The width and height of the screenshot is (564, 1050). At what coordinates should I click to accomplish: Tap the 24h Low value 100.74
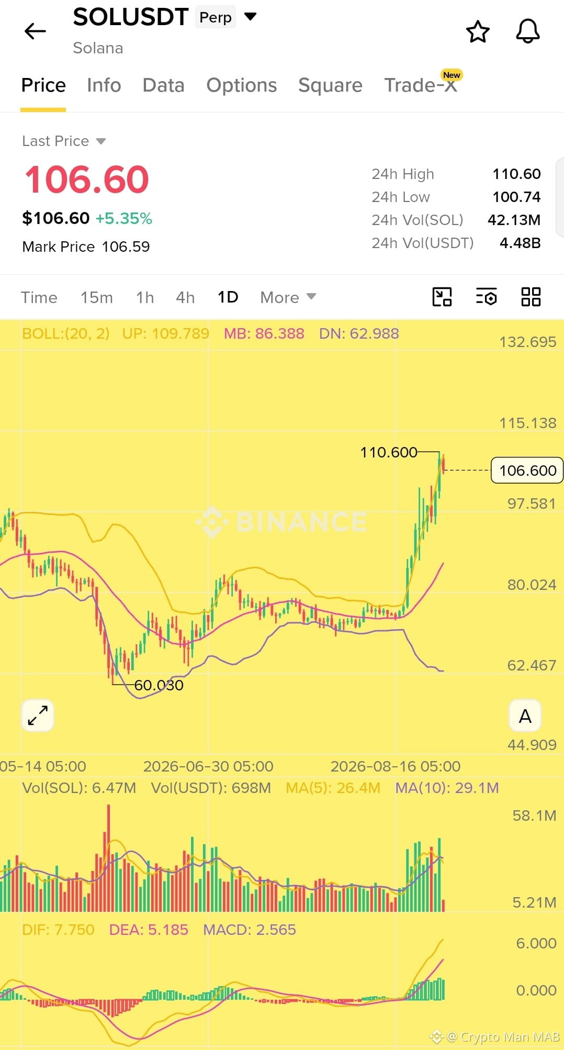click(516, 197)
